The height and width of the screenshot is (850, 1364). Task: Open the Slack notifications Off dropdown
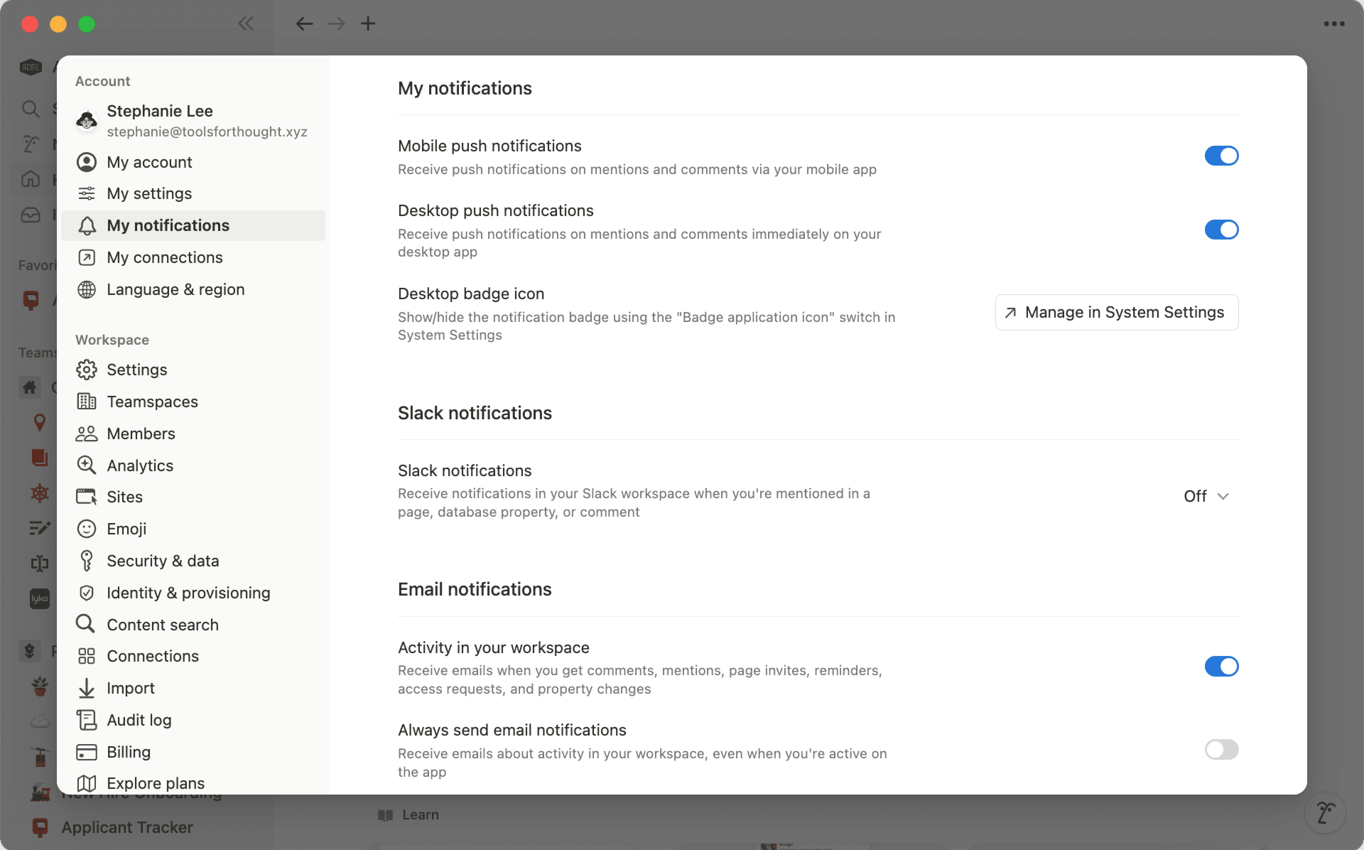tap(1206, 496)
